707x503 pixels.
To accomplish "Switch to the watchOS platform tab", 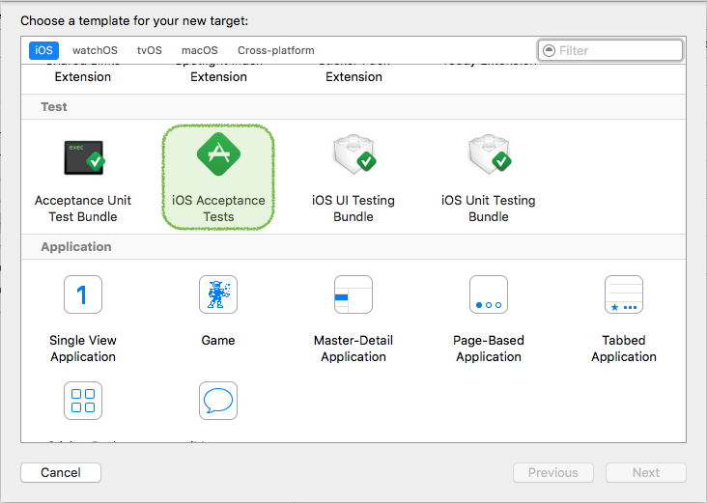I will tap(95, 50).
